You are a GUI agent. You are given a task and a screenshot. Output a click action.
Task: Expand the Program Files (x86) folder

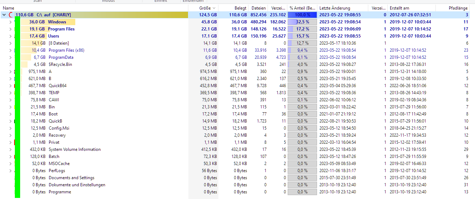pyautogui.click(x=10, y=50)
